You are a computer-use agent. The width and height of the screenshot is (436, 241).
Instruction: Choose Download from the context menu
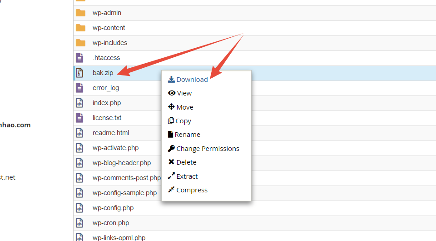[188, 80]
